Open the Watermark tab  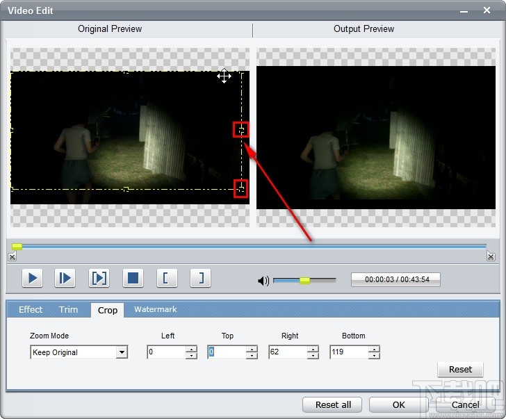155,310
